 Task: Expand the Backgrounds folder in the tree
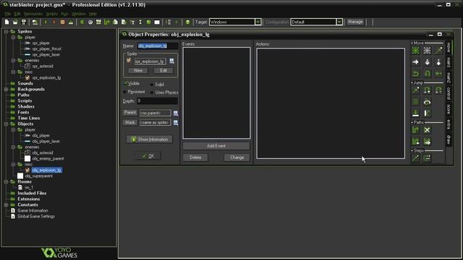6,89
